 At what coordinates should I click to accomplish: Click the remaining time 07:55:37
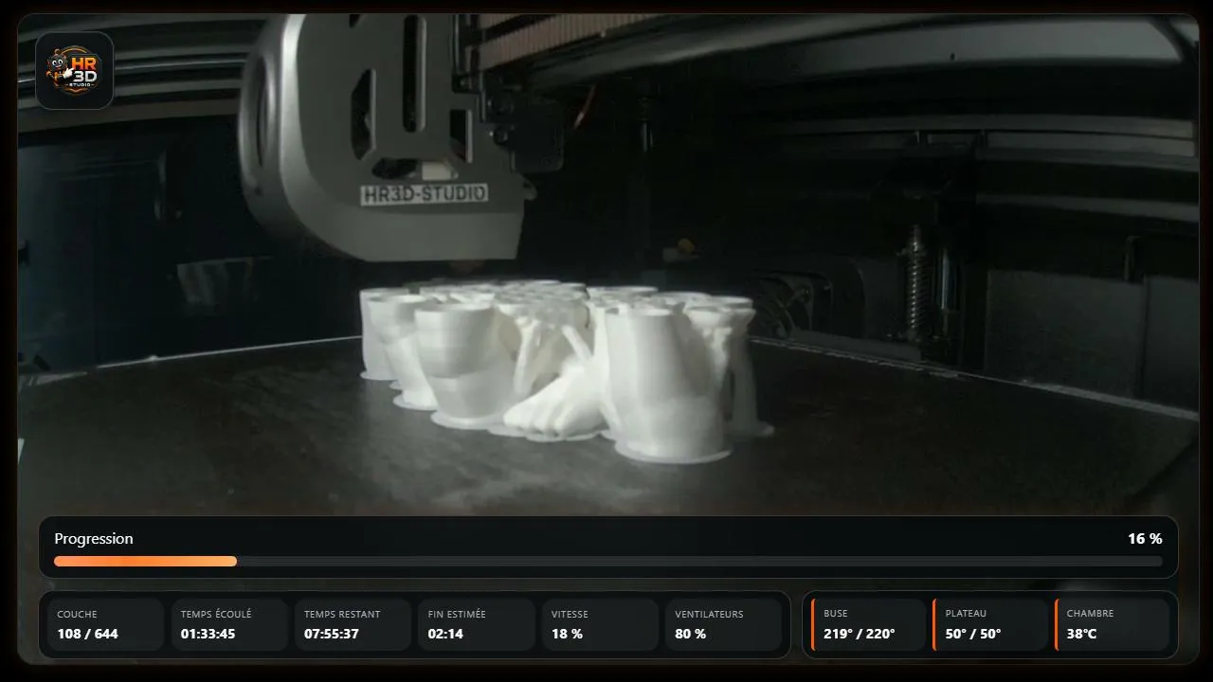[x=332, y=634]
